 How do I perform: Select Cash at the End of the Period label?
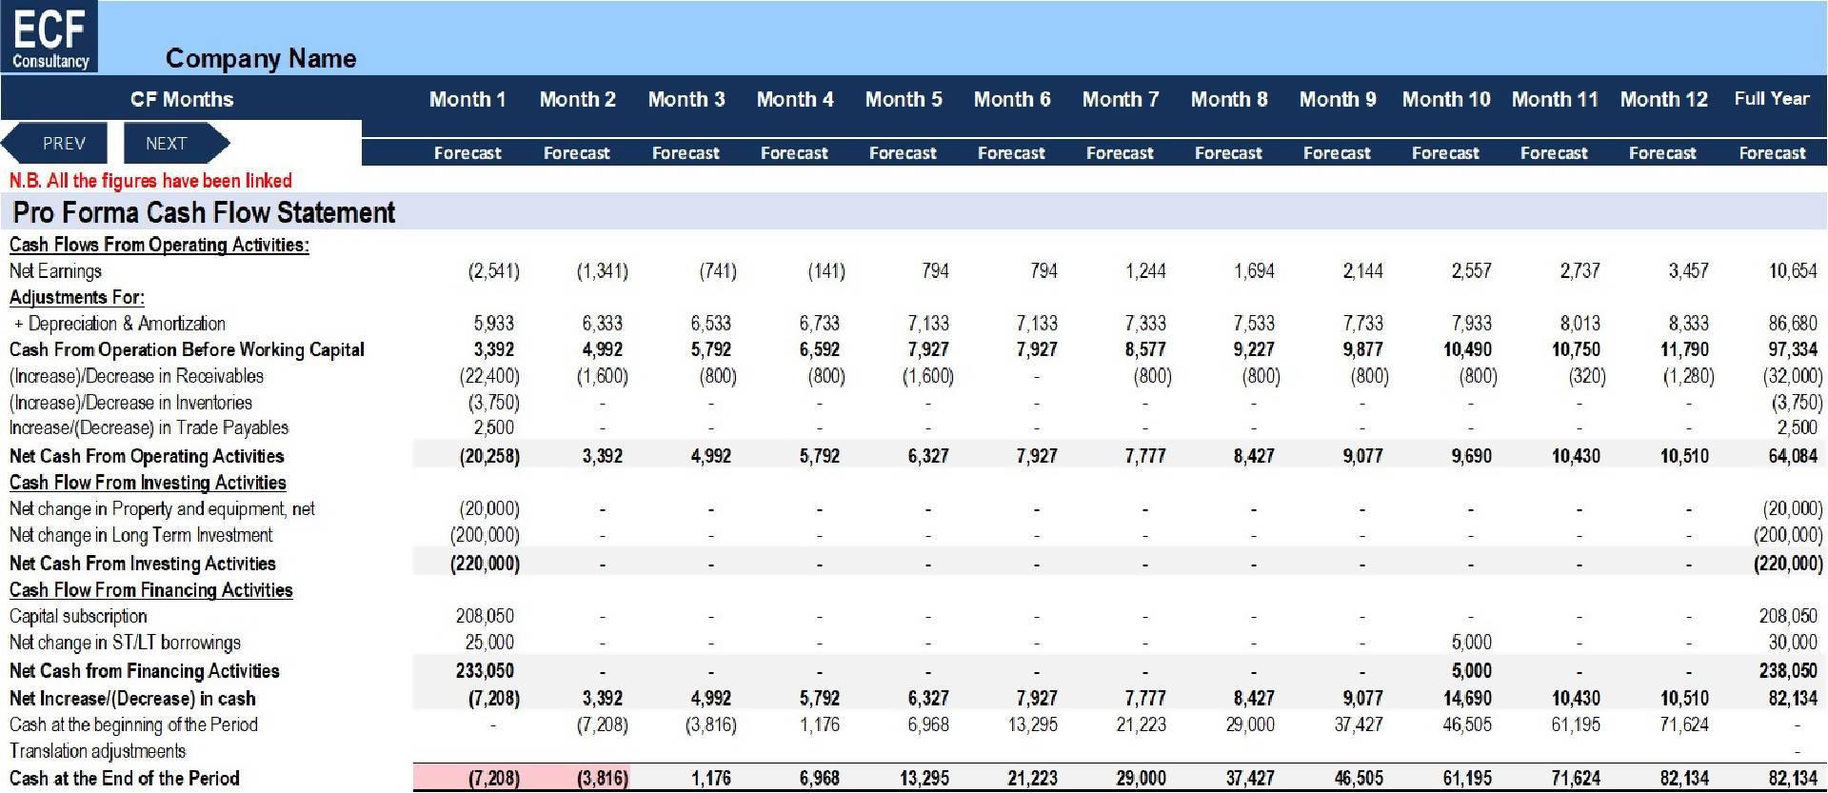[124, 779]
